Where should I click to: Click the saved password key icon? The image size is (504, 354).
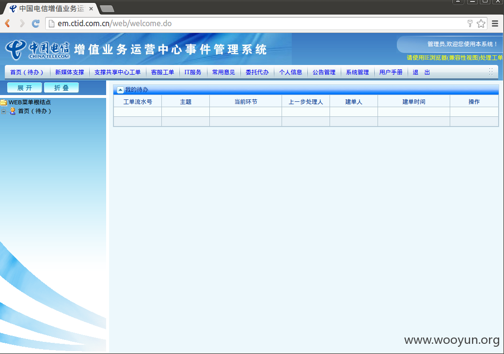pos(470,23)
